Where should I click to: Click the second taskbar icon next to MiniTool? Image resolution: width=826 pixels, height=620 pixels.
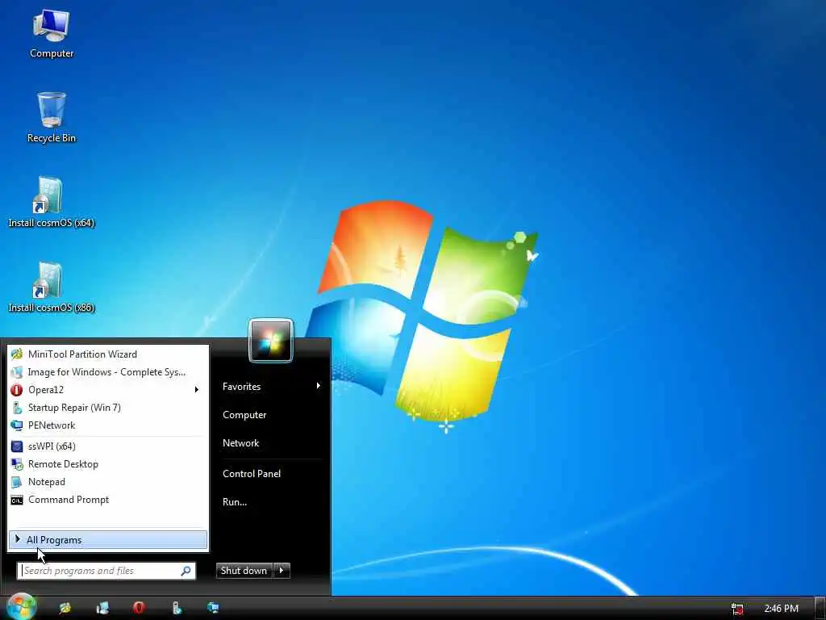point(102,608)
